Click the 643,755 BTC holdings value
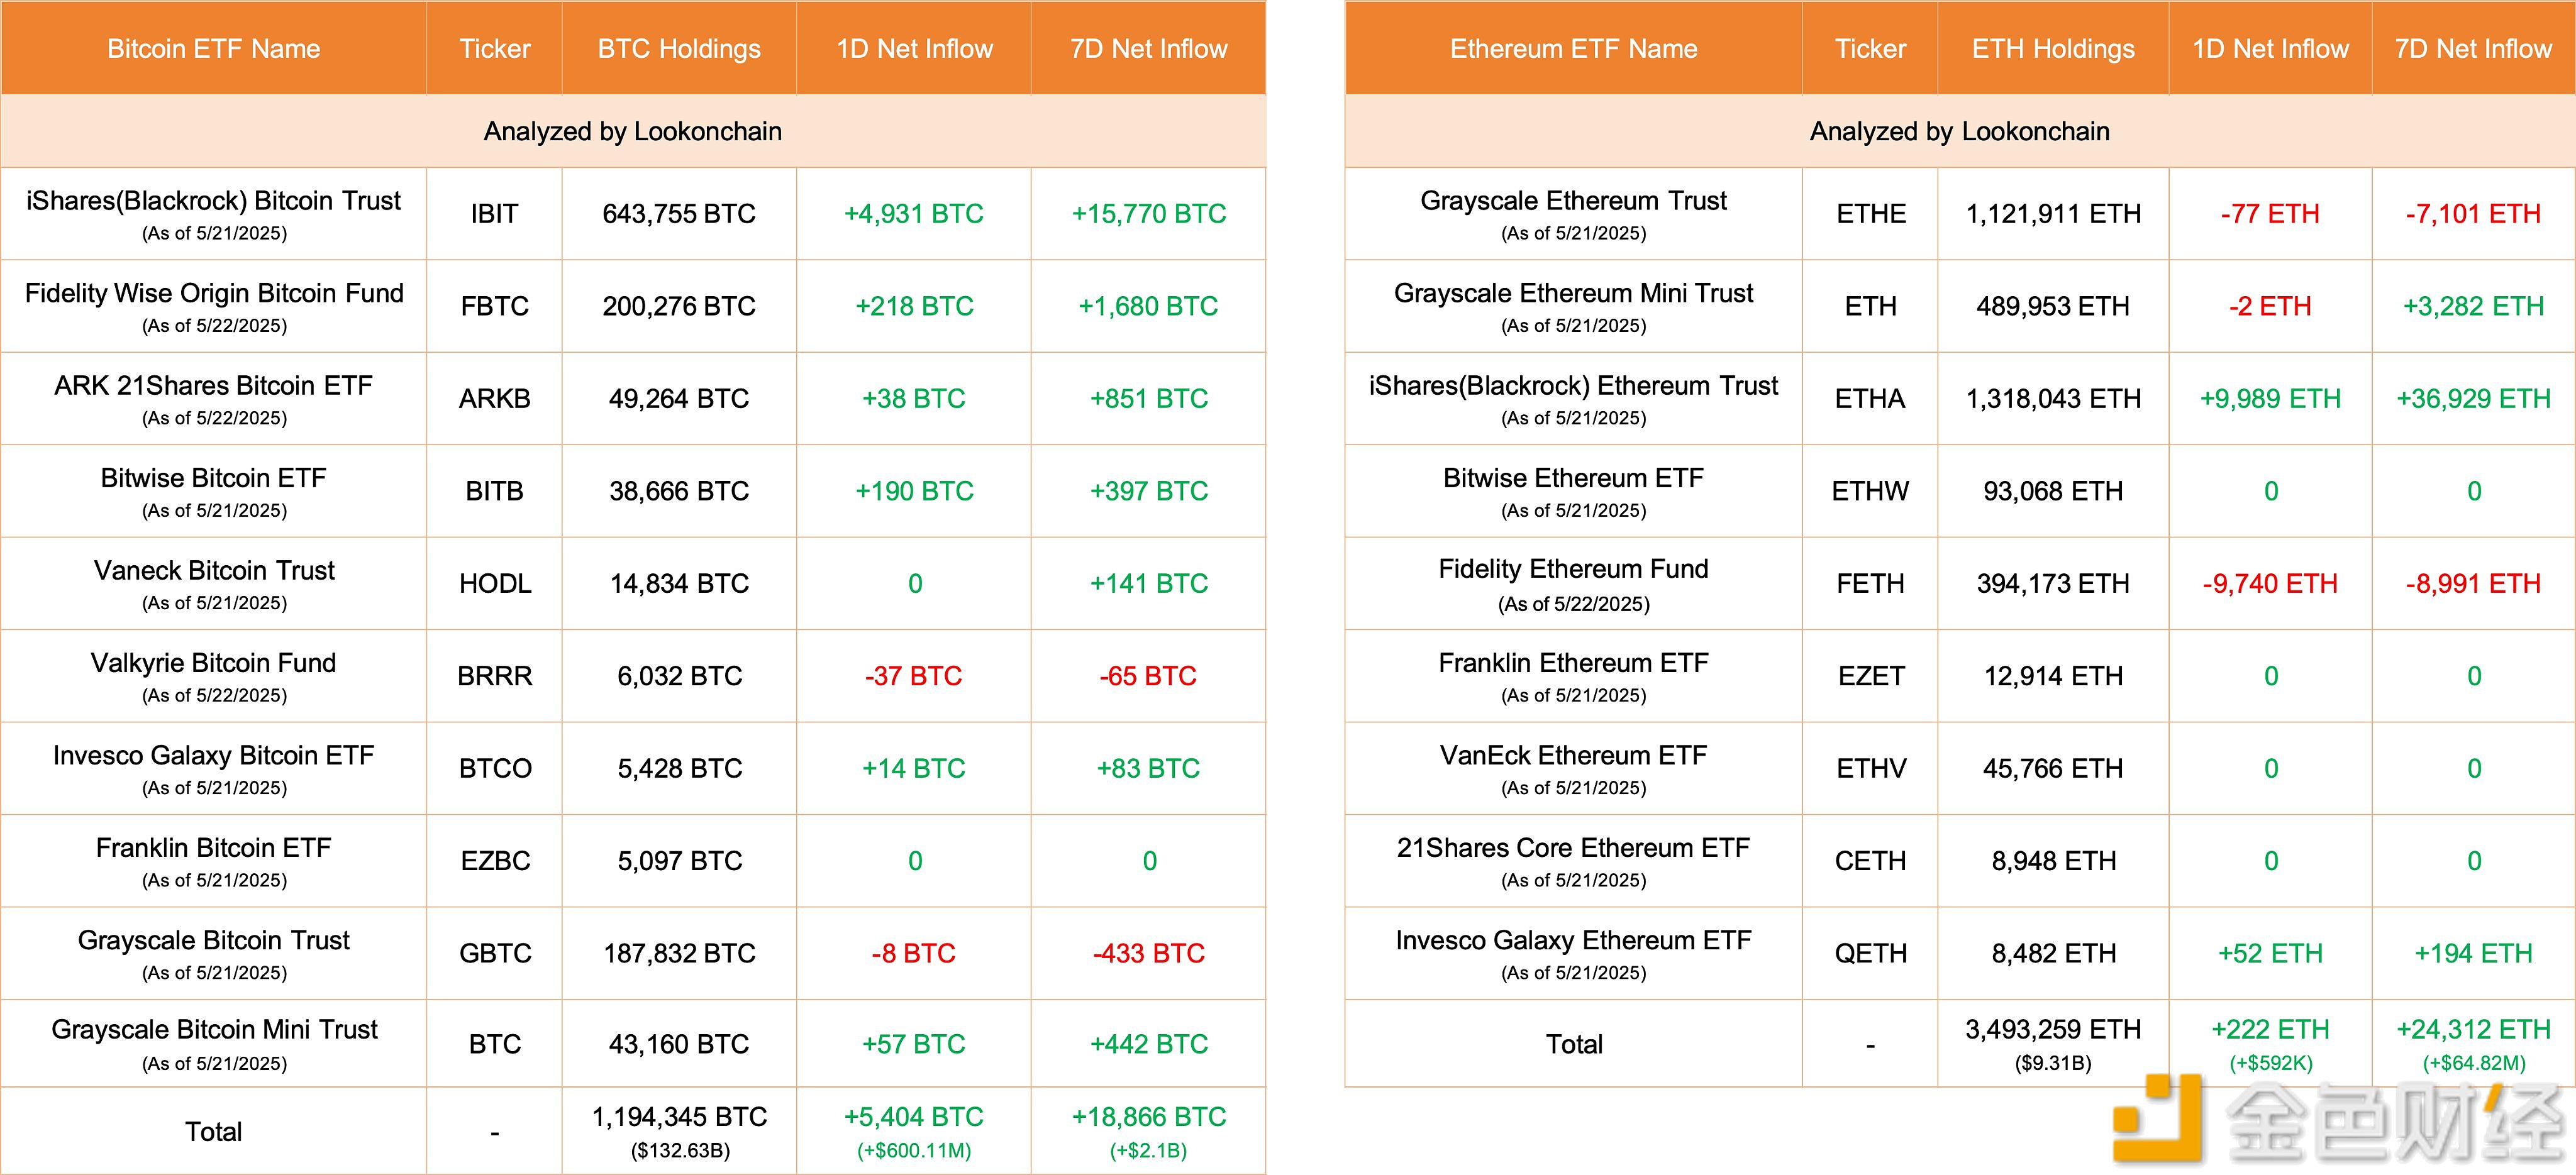 (x=679, y=214)
